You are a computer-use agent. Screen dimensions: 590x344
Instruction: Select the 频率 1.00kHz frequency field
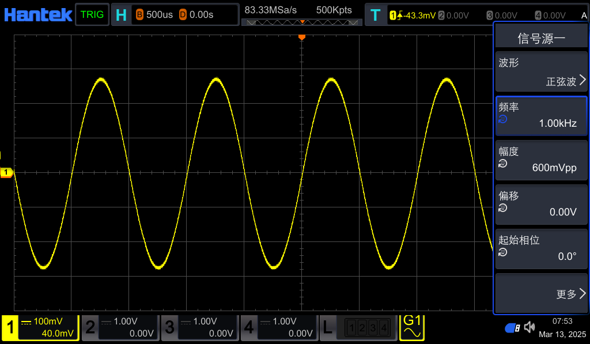pyautogui.click(x=540, y=116)
